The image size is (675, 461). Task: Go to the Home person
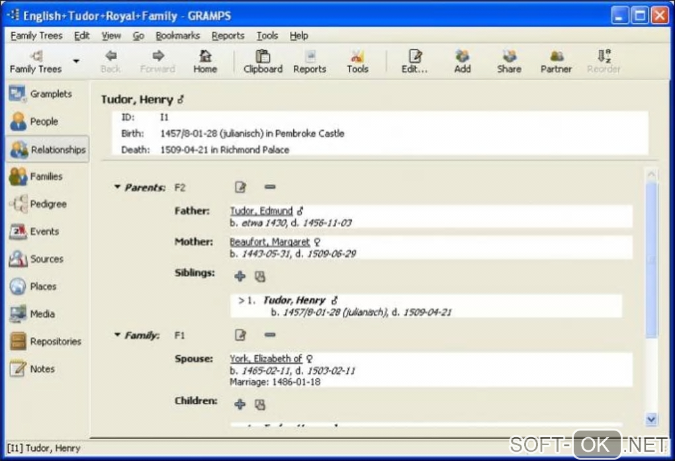(x=205, y=61)
